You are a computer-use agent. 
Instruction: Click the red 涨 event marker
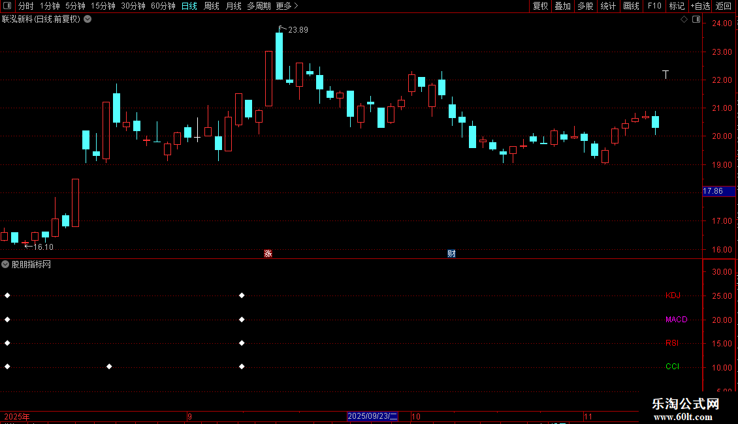(x=268, y=254)
